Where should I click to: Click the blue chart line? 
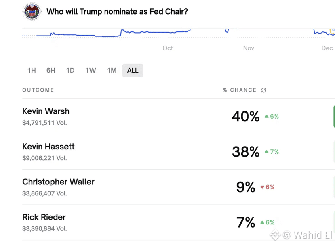click(x=154, y=31)
